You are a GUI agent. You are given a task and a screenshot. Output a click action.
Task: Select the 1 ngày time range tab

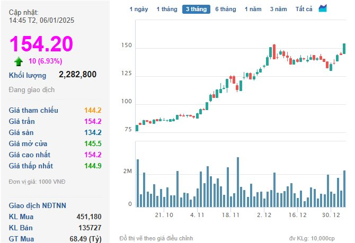pyautogui.click(x=139, y=10)
